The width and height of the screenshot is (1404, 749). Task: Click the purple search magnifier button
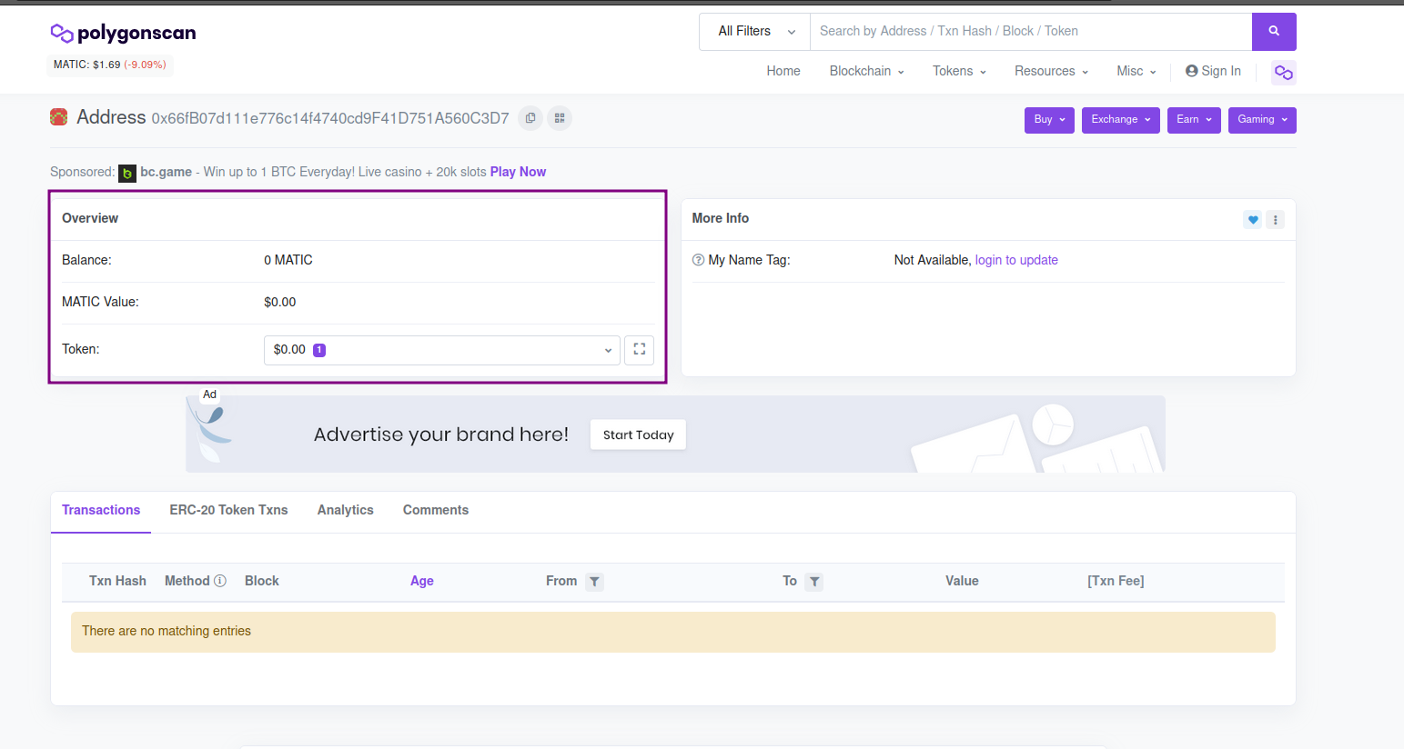coord(1273,32)
